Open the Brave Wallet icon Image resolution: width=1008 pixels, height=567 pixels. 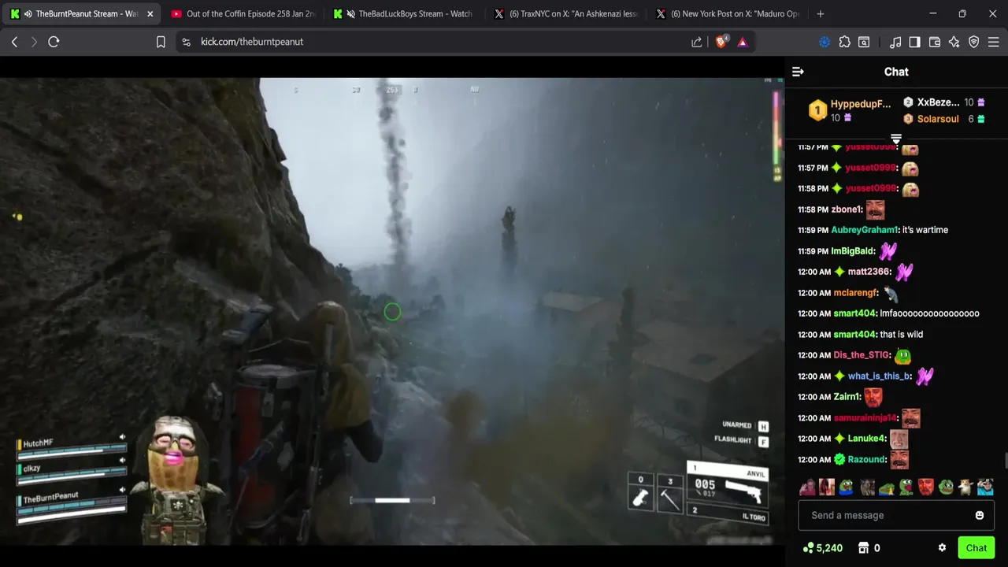pos(935,42)
